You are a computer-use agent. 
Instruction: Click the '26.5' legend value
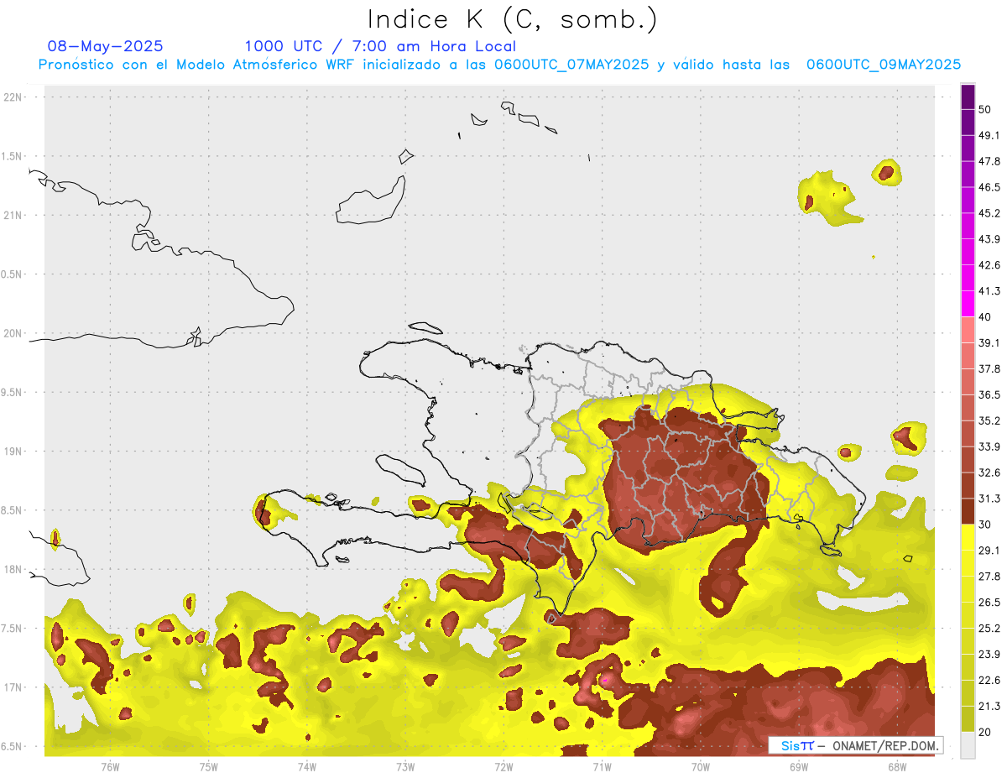pos(989,603)
